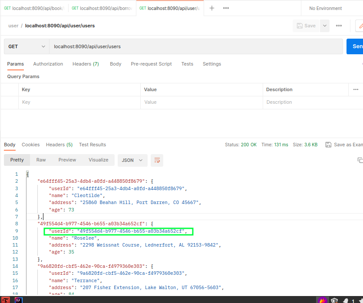Switch to the localhost:8090/api/borrow tab
This screenshot has height=303, width=363.
[102, 8]
